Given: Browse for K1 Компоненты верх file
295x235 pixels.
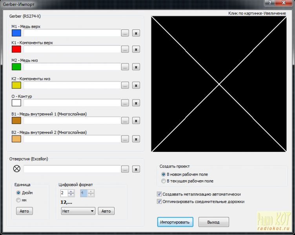Looking at the screenshot, I should click(x=125, y=49).
